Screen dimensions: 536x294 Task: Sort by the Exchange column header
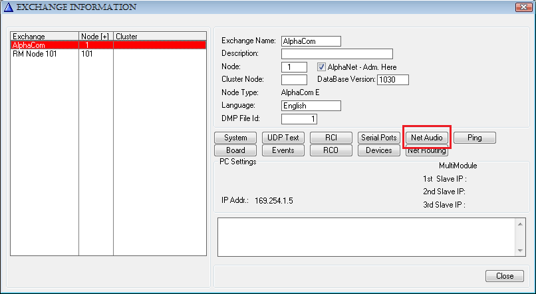pos(45,36)
